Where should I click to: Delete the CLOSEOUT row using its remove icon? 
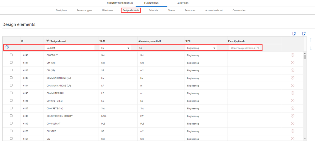(x=292, y=55)
